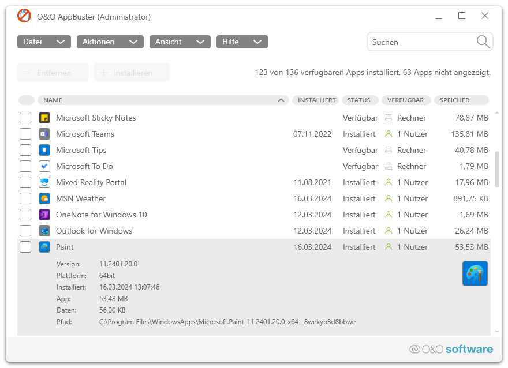Screen dimensions: 508x368
Task: Sort by the VERFÜGBAR column header
Action: [406, 100]
